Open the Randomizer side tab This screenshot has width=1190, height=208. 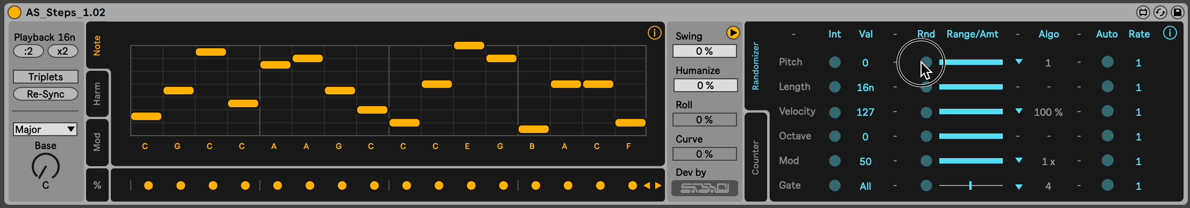click(x=755, y=66)
